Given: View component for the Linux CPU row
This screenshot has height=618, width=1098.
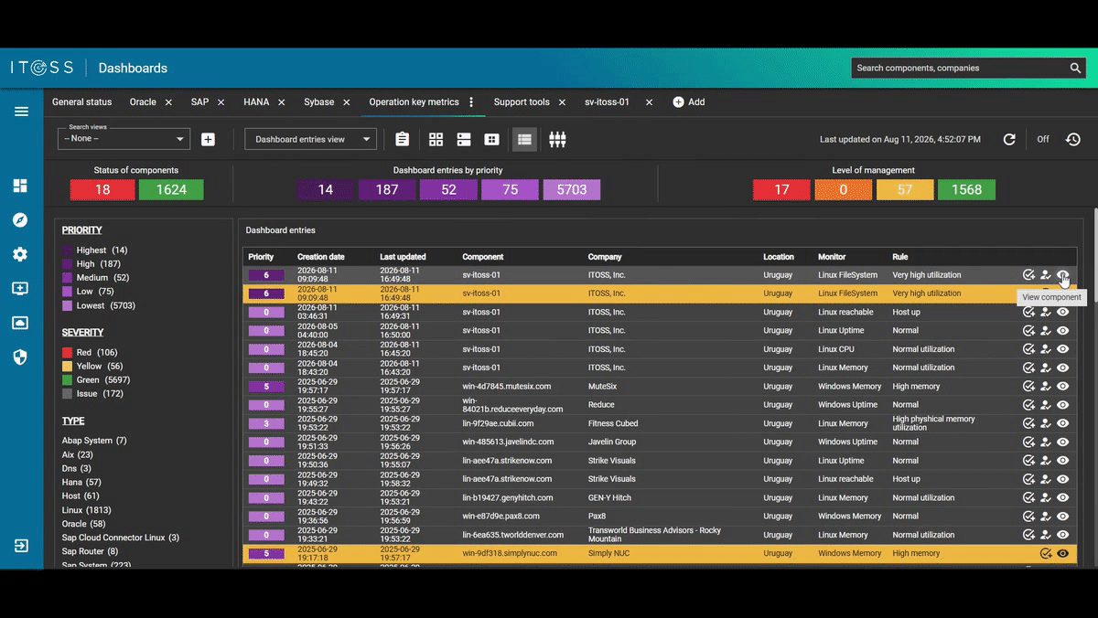Looking at the screenshot, I should click(x=1062, y=349).
